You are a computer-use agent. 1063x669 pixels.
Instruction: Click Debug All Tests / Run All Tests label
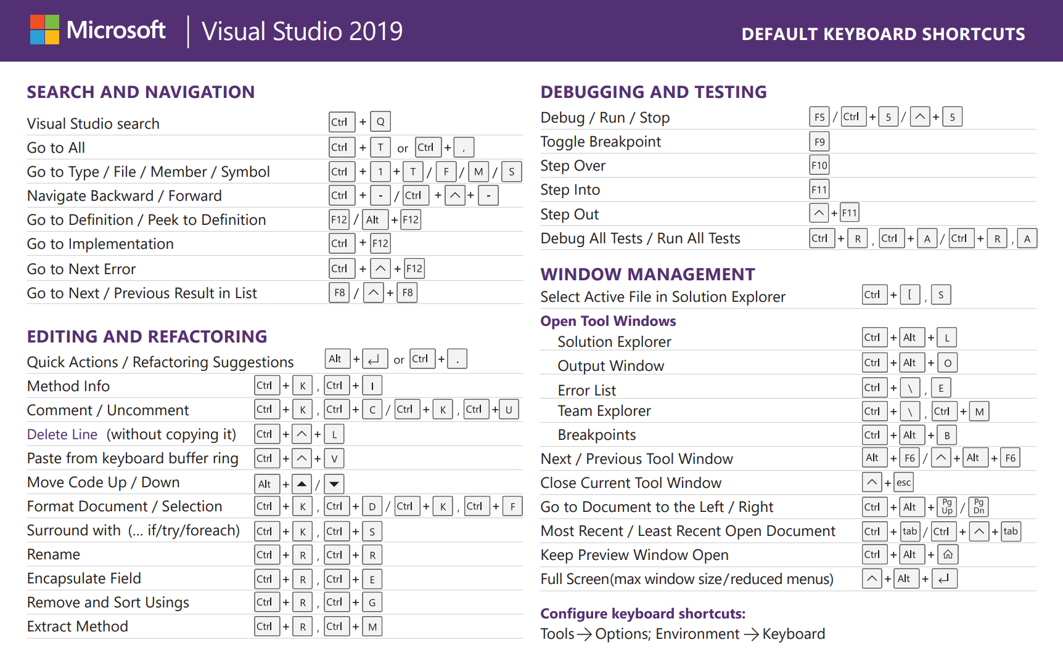tap(641, 238)
